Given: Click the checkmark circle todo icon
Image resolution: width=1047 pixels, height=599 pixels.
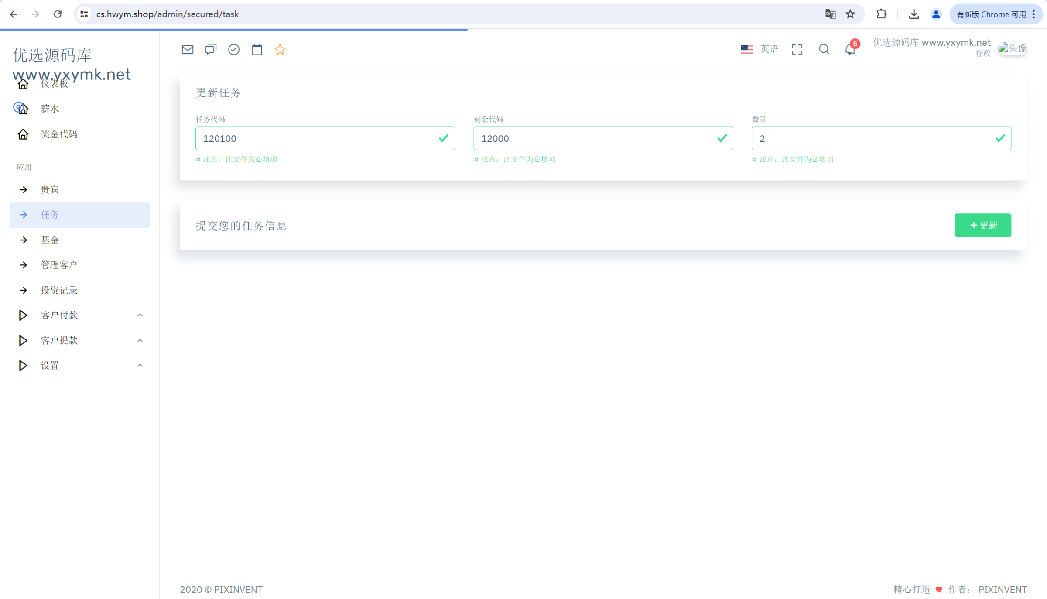Looking at the screenshot, I should click(x=234, y=50).
